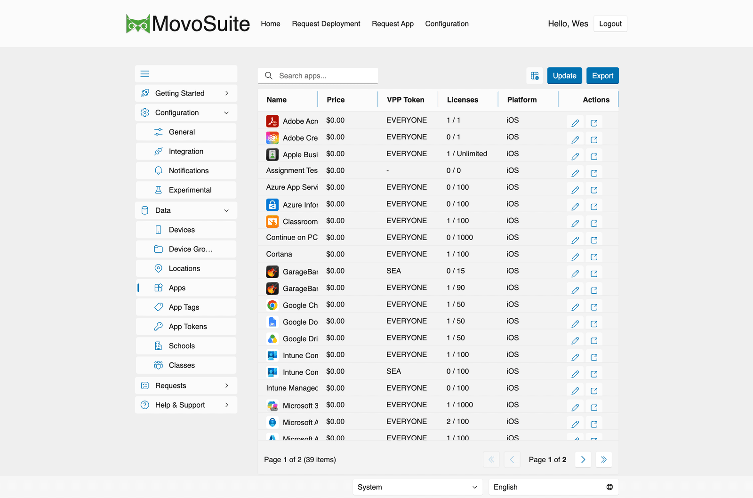This screenshot has width=753, height=498.
Task: Click the MovoSuite owl logo
Action: [x=137, y=24]
